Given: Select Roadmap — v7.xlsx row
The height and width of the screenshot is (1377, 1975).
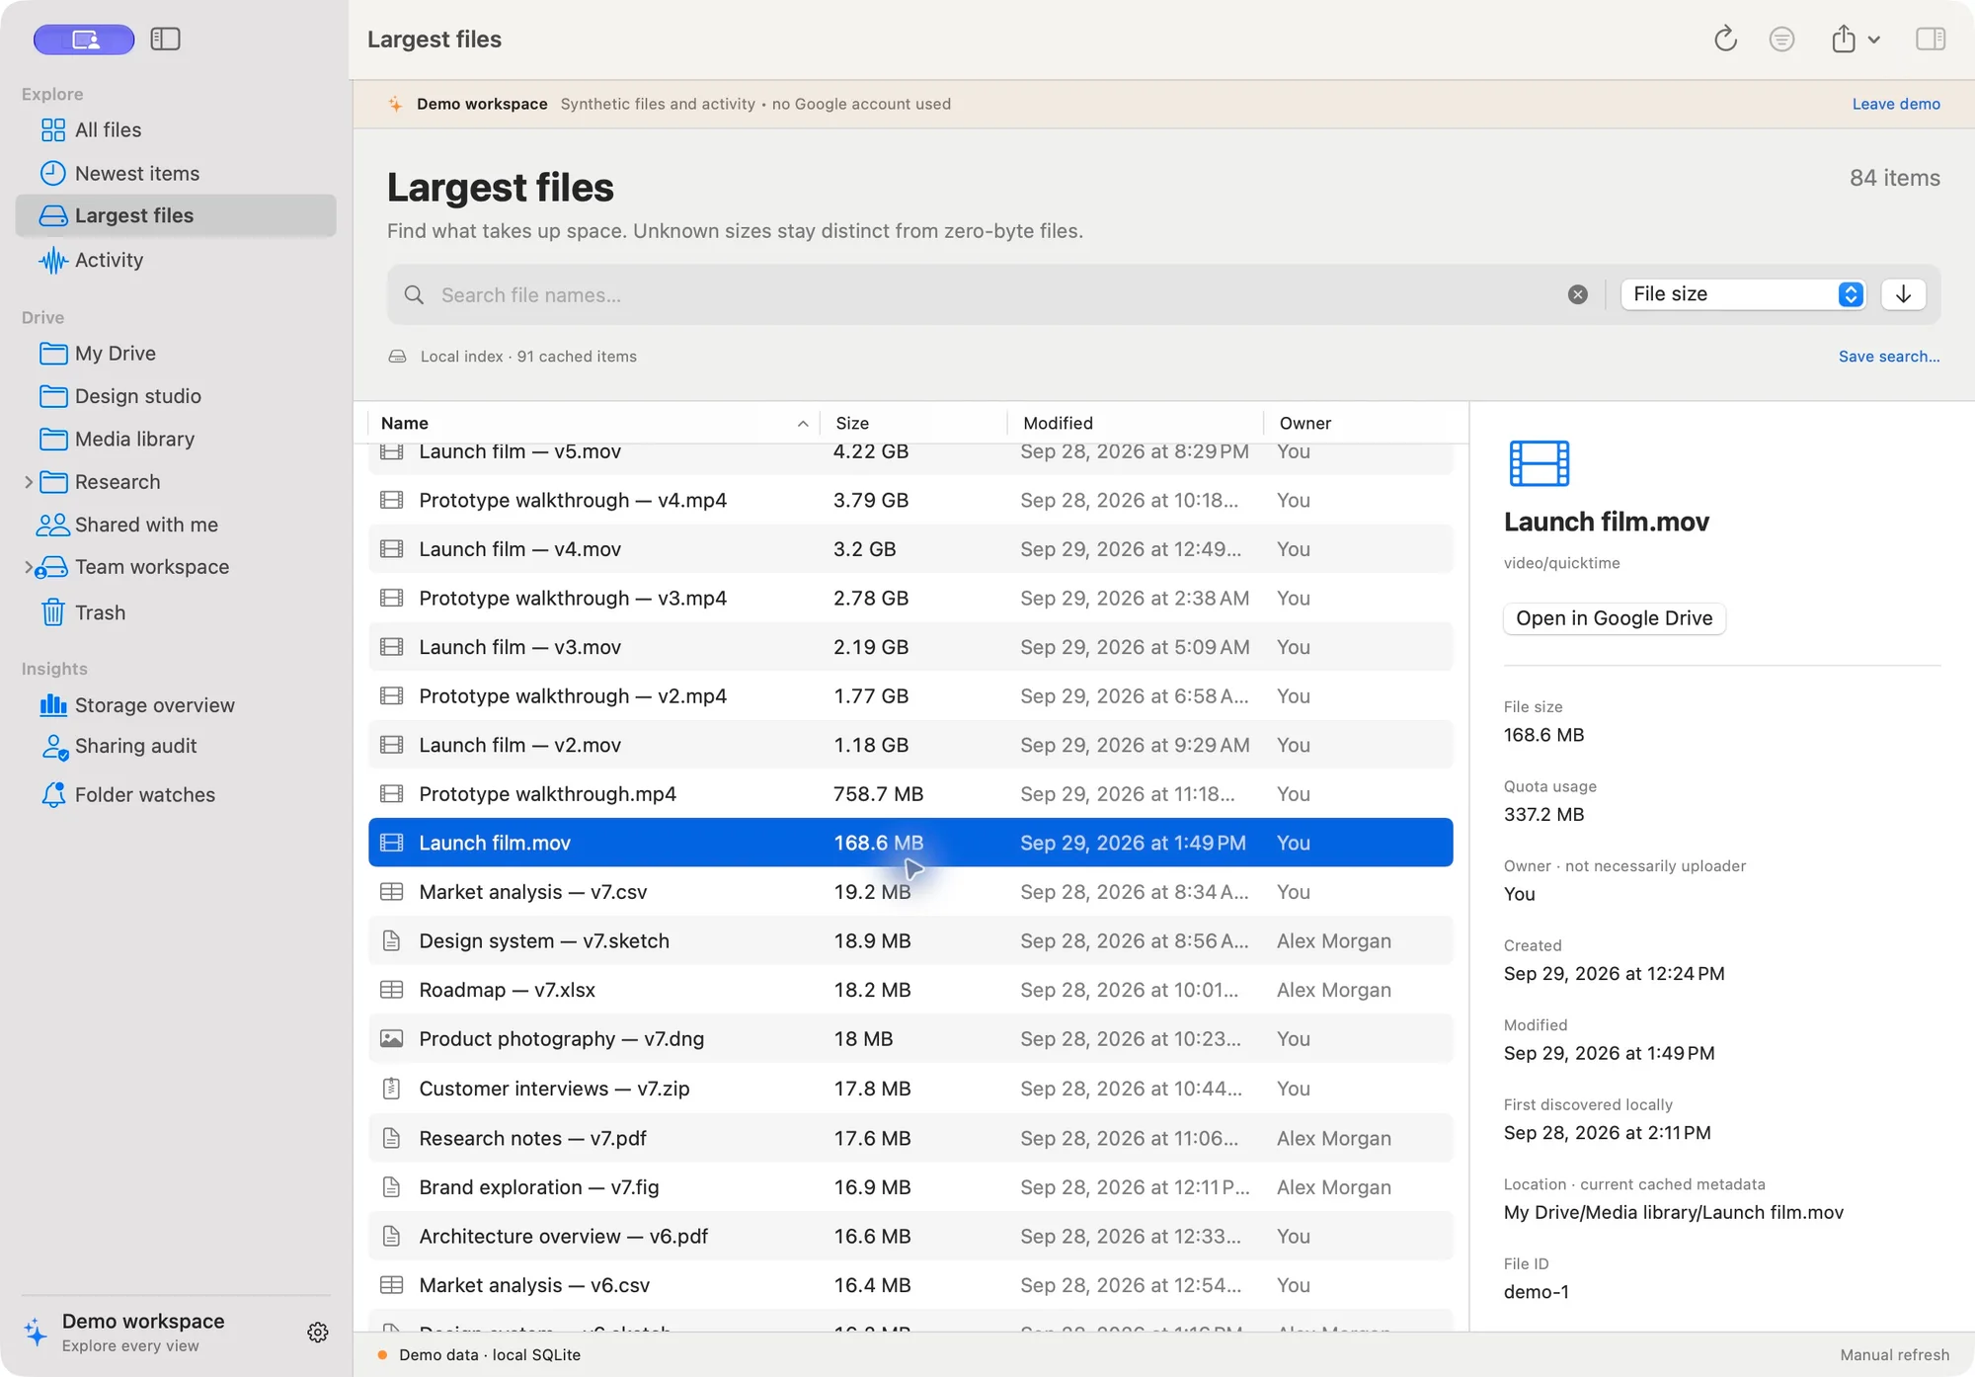Looking at the screenshot, I should (x=910, y=990).
